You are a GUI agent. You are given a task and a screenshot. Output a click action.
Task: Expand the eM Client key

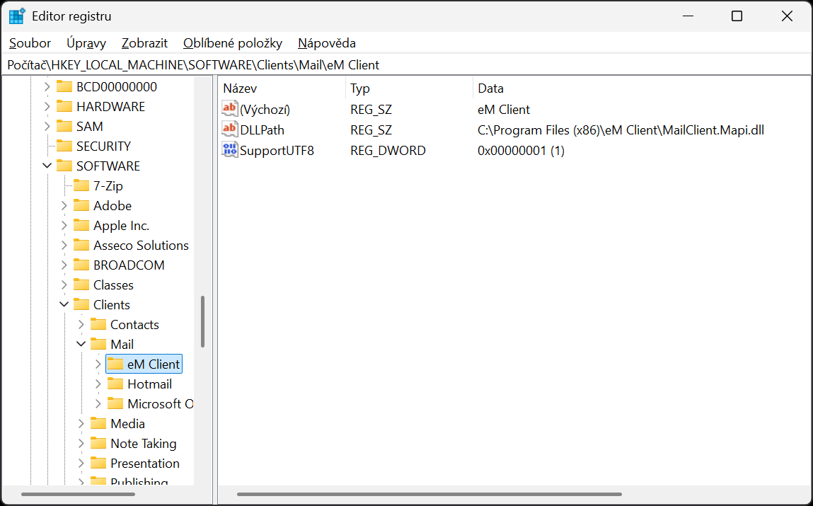[x=98, y=364]
